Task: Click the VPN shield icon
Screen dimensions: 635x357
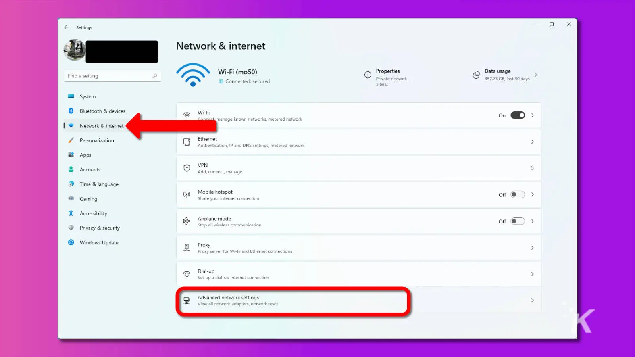Action: coord(187,168)
